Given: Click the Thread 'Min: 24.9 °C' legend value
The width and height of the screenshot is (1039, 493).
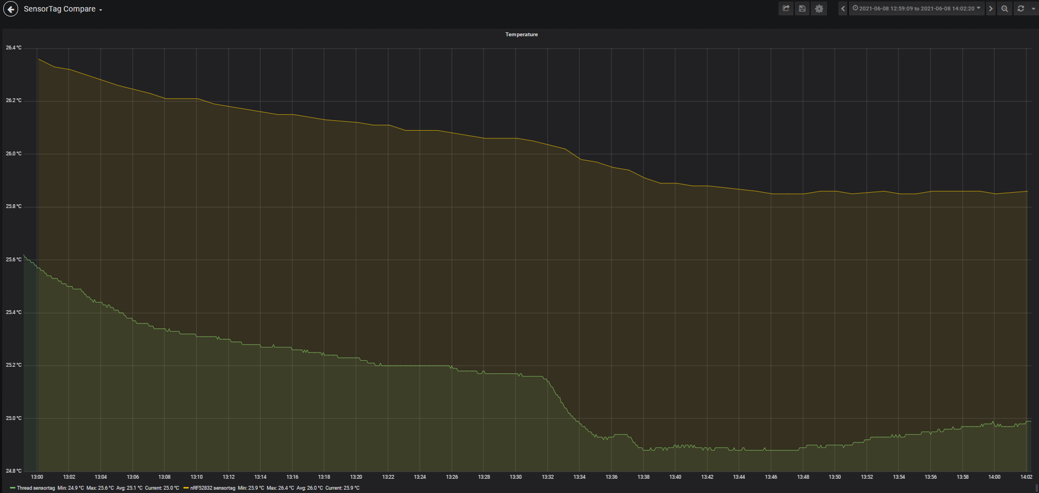Looking at the screenshot, I should pyautogui.click(x=71, y=488).
